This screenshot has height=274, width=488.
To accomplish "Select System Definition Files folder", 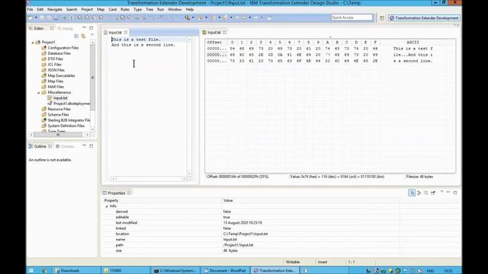I will [x=66, y=126].
